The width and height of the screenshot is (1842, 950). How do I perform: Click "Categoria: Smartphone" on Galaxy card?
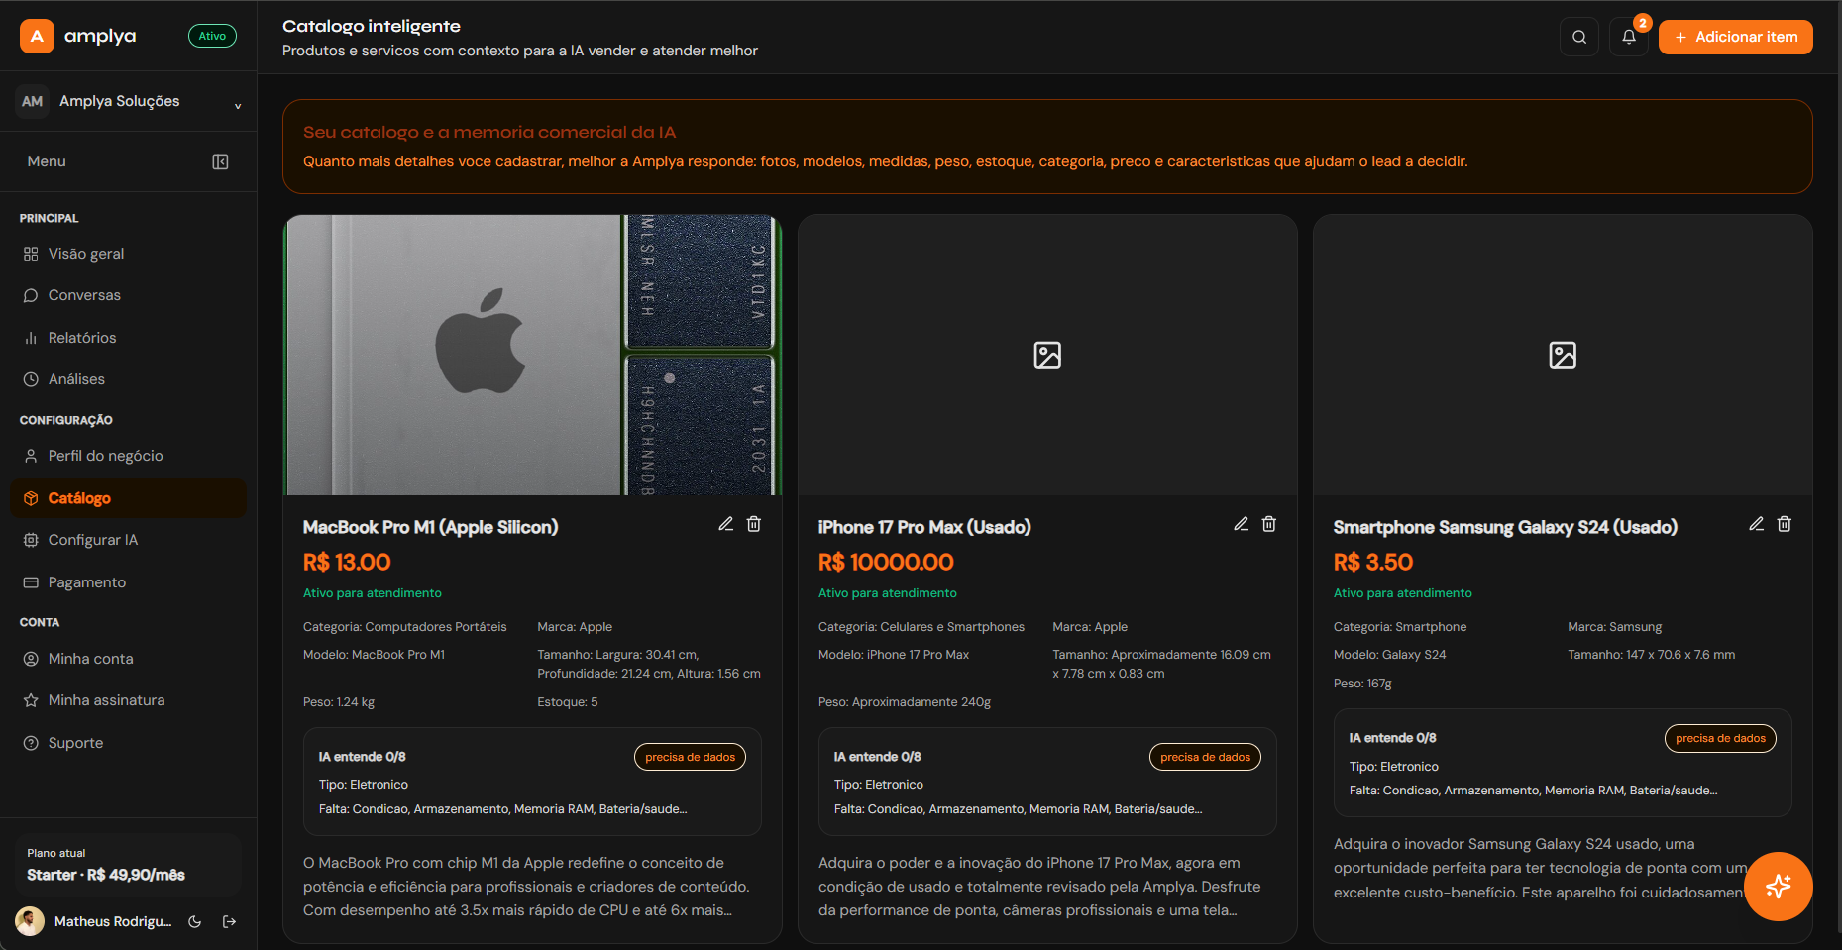coord(1400,627)
